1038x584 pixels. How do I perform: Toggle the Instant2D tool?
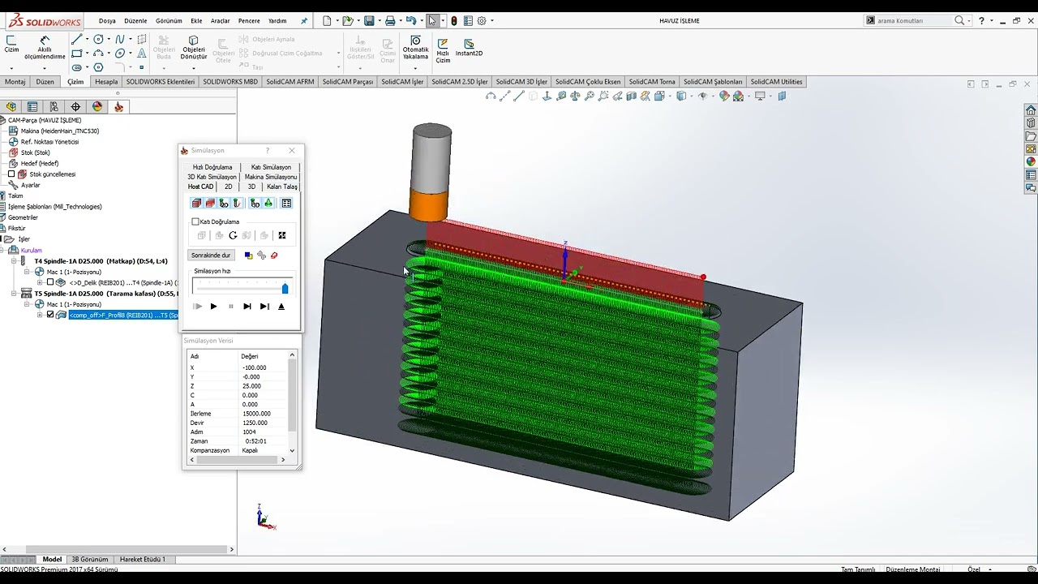[x=469, y=48]
